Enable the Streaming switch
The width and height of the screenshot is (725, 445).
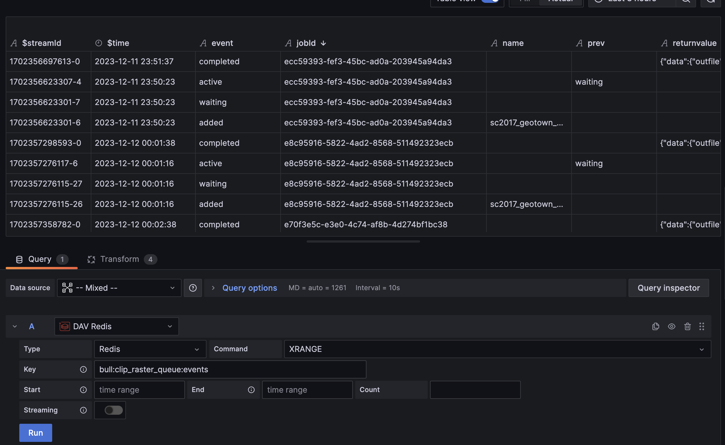click(x=113, y=410)
